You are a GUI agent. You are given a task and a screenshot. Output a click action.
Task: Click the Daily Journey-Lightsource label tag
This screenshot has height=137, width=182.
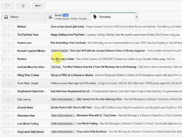[x=63, y=99]
